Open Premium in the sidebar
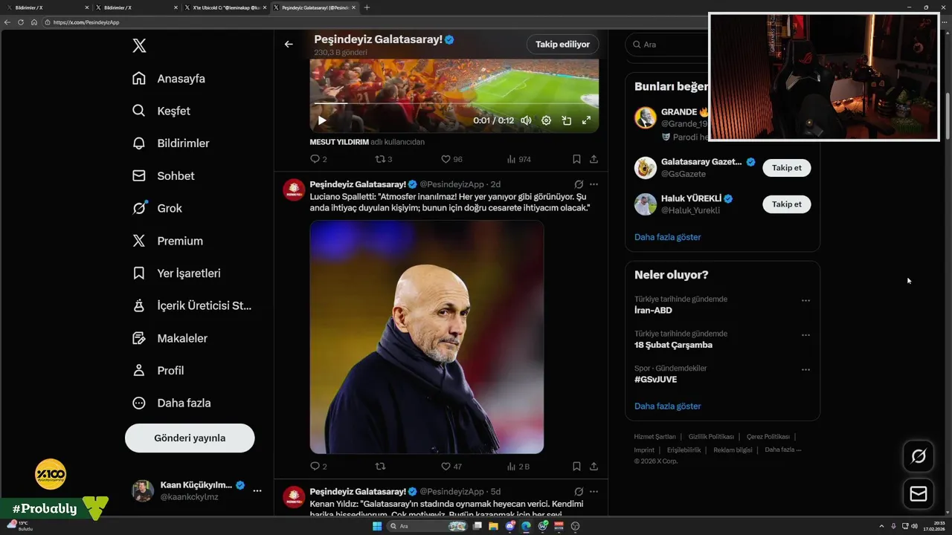The height and width of the screenshot is (535, 952). [x=167, y=241]
